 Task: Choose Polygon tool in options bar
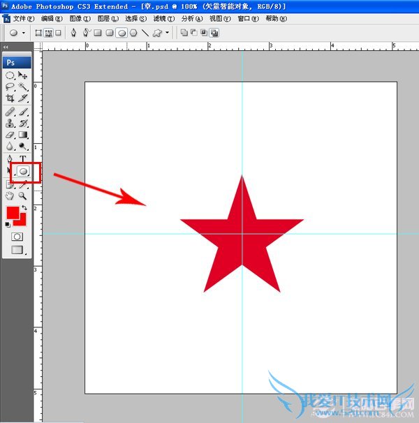point(133,33)
